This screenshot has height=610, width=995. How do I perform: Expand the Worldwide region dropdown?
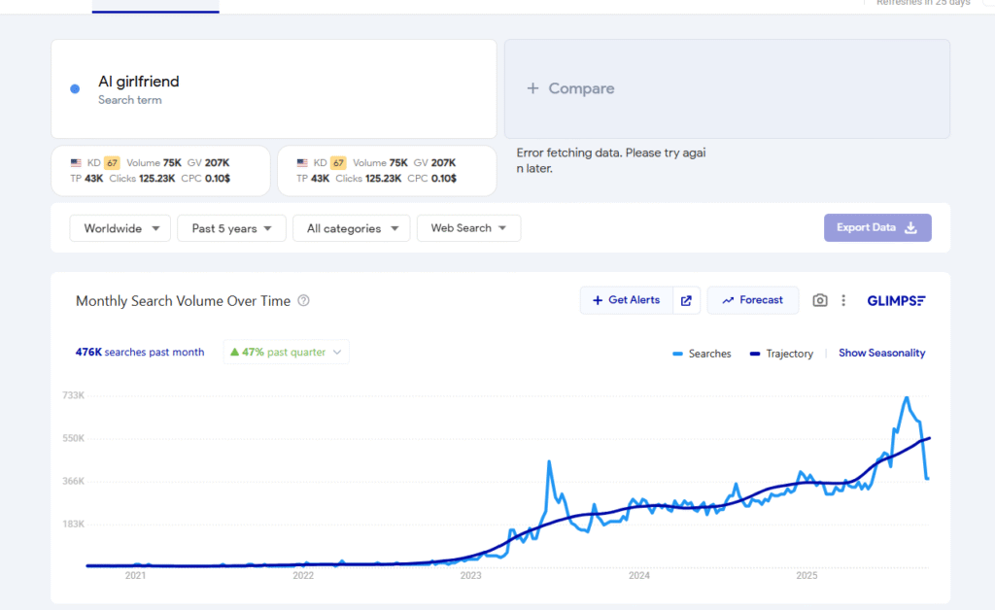click(120, 228)
